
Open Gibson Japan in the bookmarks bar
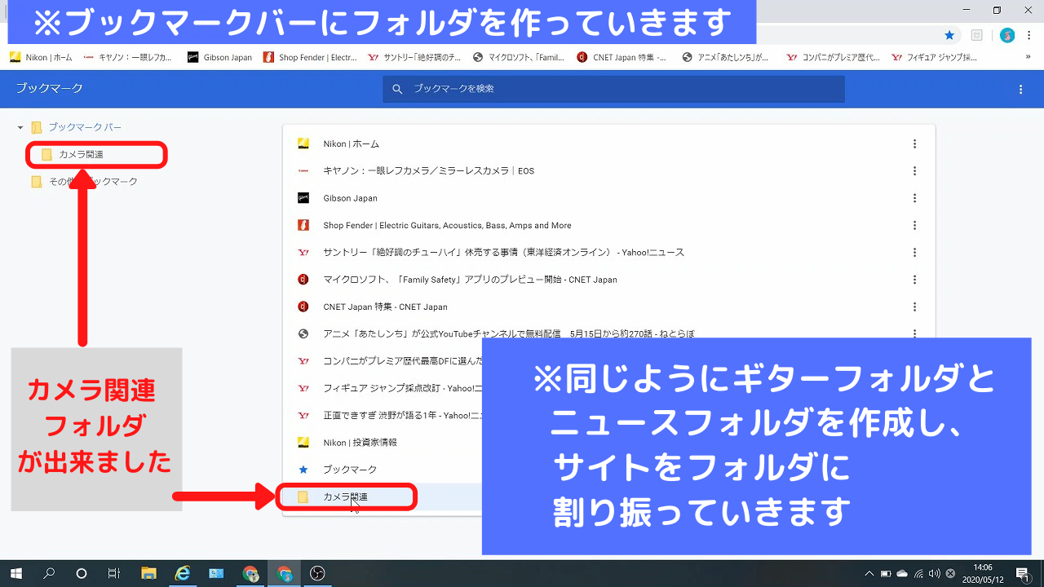[220, 58]
